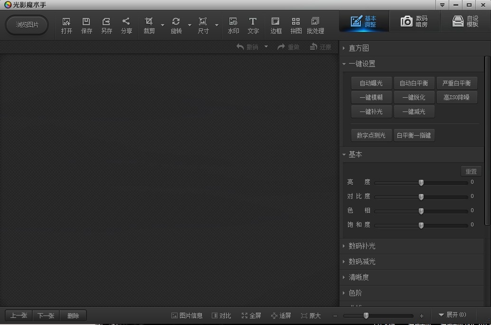
Task: Toggle the 对比 compare view
Action: coord(221,316)
